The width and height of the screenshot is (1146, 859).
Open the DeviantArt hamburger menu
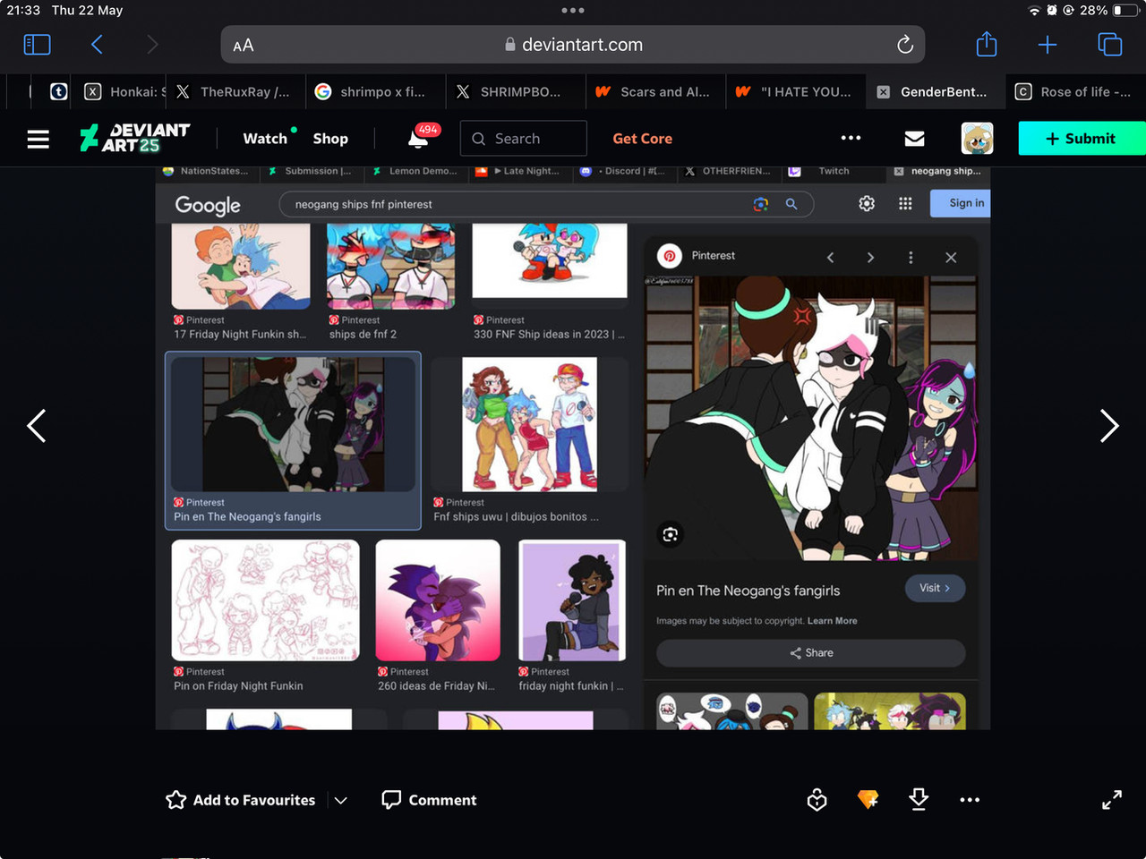(38, 139)
